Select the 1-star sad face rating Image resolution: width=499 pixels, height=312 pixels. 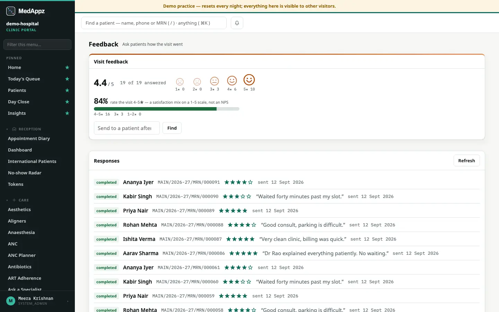click(x=180, y=82)
